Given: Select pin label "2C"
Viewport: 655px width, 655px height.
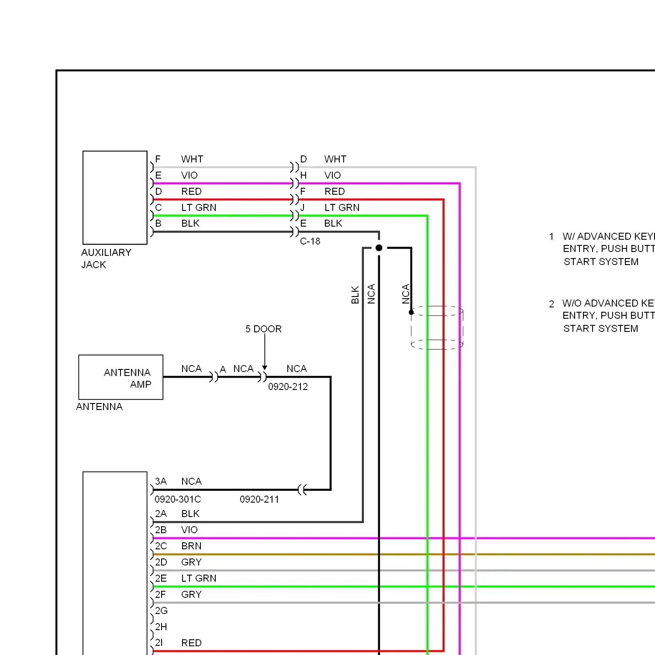Looking at the screenshot, I should point(161,546).
